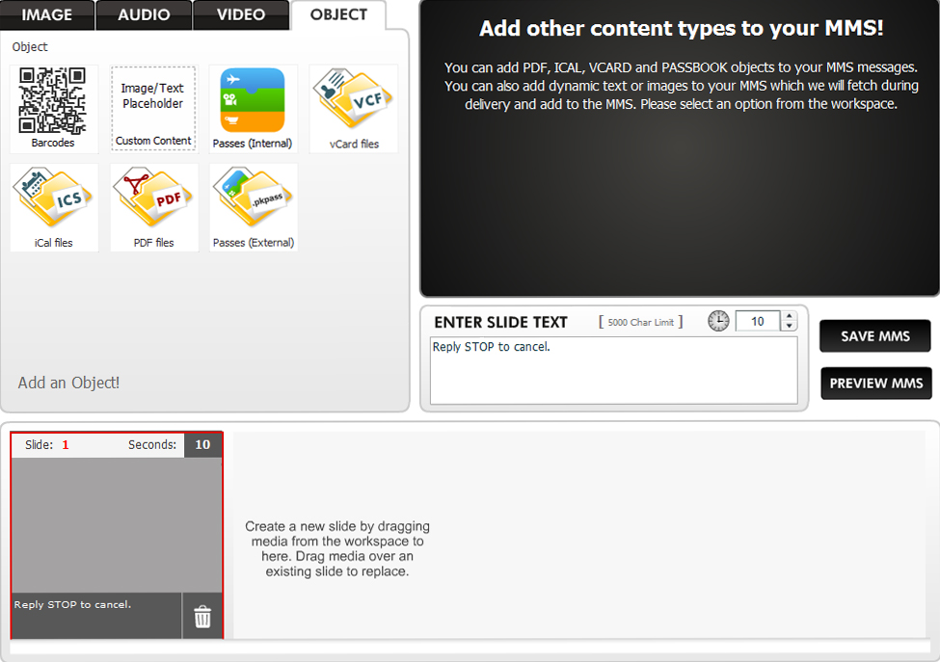The image size is (940, 662).
Task: Decrease slide duration with down arrow
Action: (789, 326)
